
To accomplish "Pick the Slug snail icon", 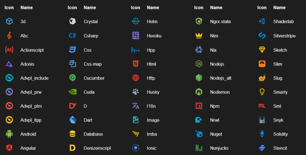I will point(262,78).
